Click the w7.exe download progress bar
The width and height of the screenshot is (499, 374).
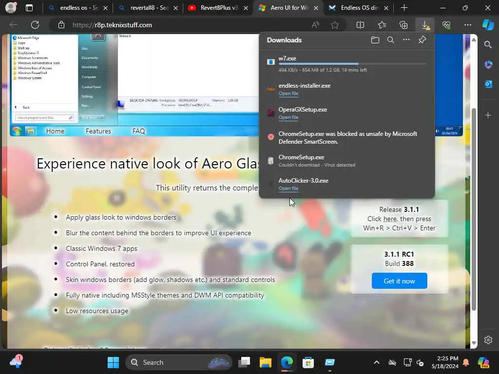point(352,64)
